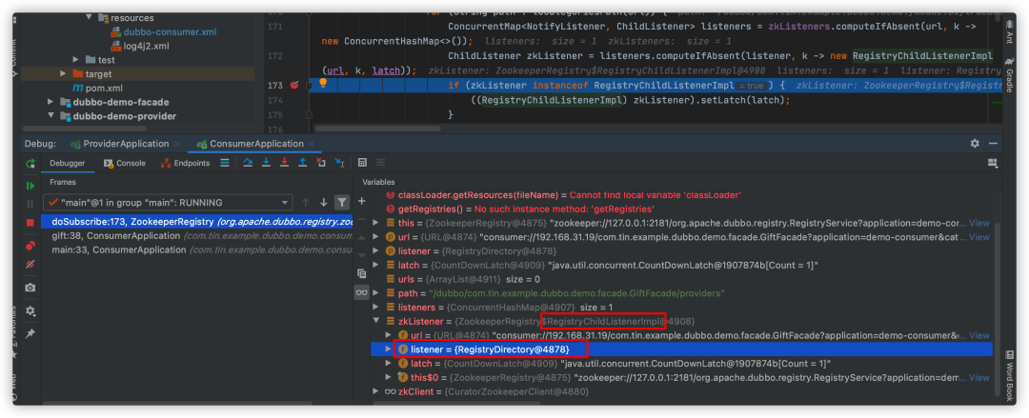
Task: Click the Drop Frame icon
Action: [321, 163]
